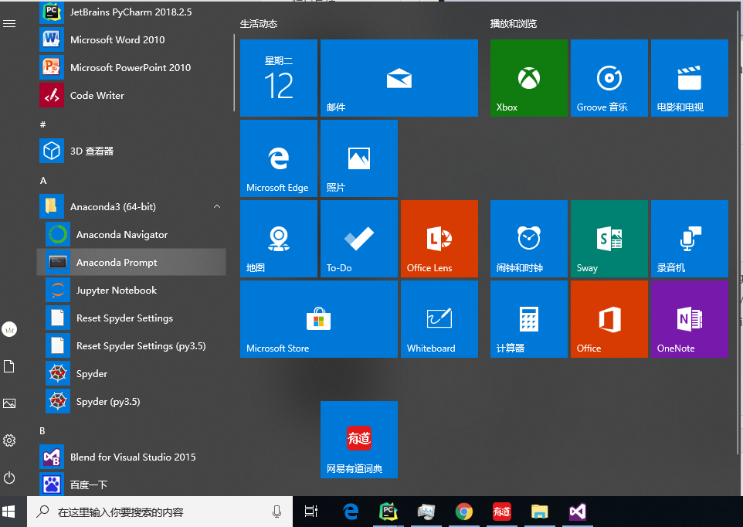Jump to letter A section header
The height and width of the screenshot is (527, 743).
tap(43, 180)
